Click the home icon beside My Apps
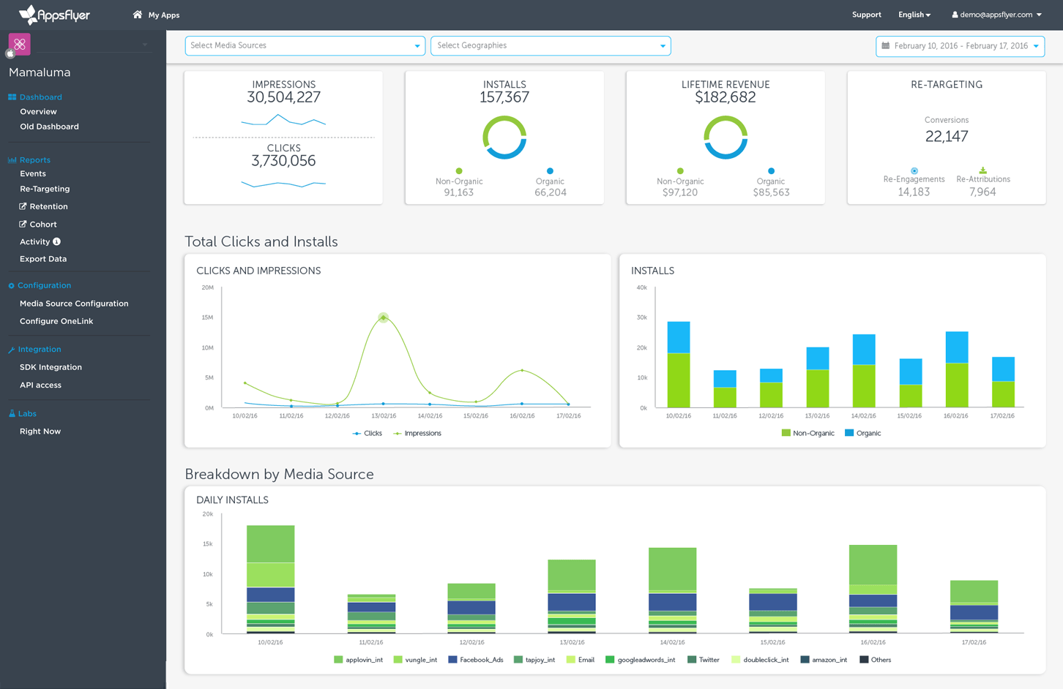1063x689 pixels. [137, 15]
